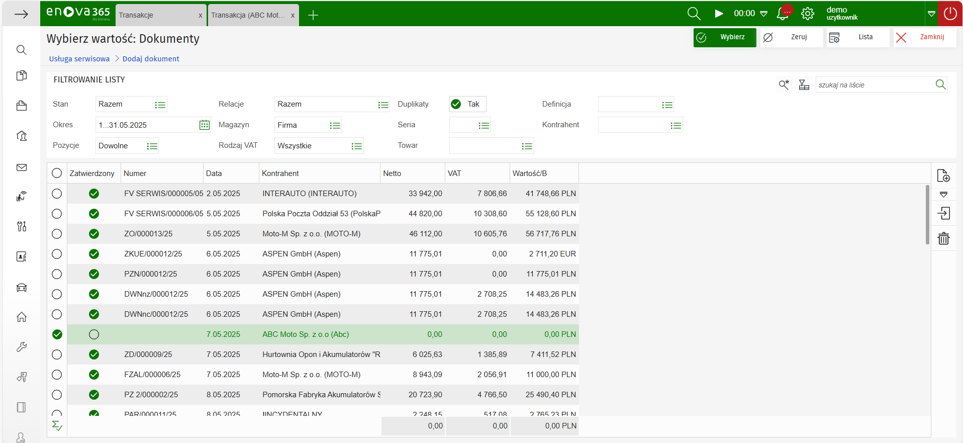
Task: Open the calendar picker for Okres
Action: click(x=204, y=125)
